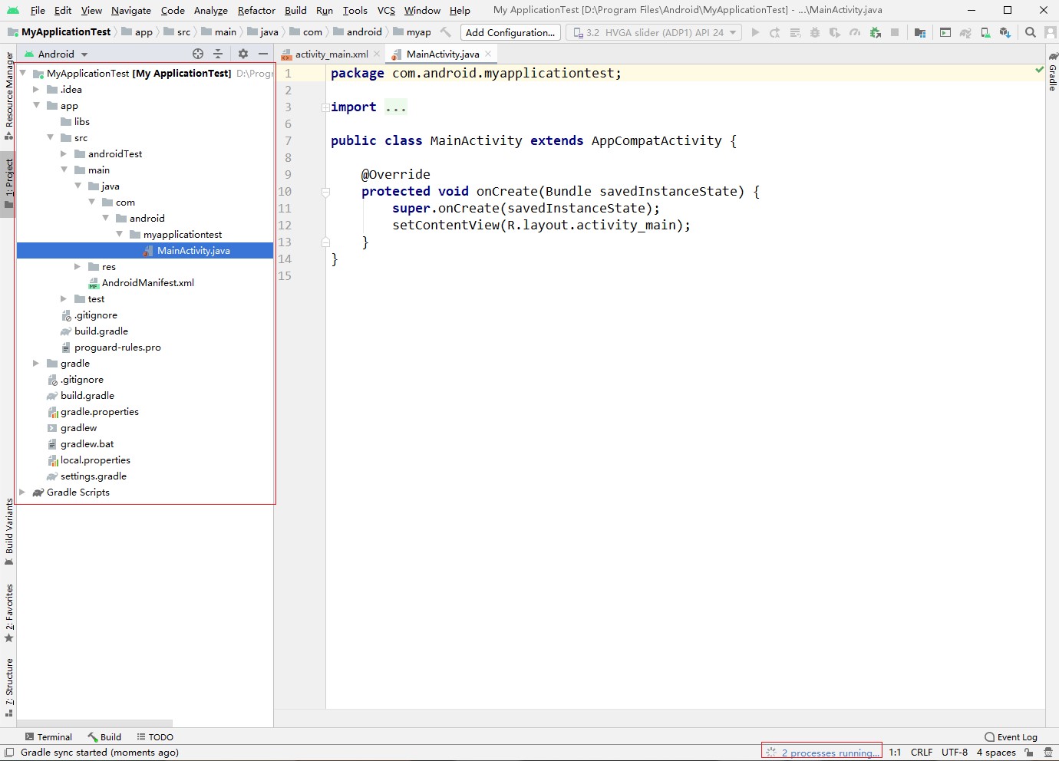Image resolution: width=1059 pixels, height=761 pixels.
Task: Open Project panel gear settings
Action: (x=243, y=54)
